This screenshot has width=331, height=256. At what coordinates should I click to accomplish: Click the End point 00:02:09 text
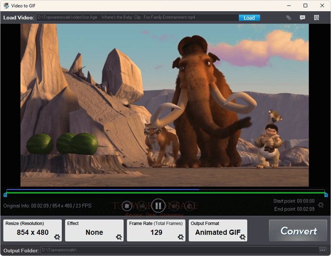point(294,209)
